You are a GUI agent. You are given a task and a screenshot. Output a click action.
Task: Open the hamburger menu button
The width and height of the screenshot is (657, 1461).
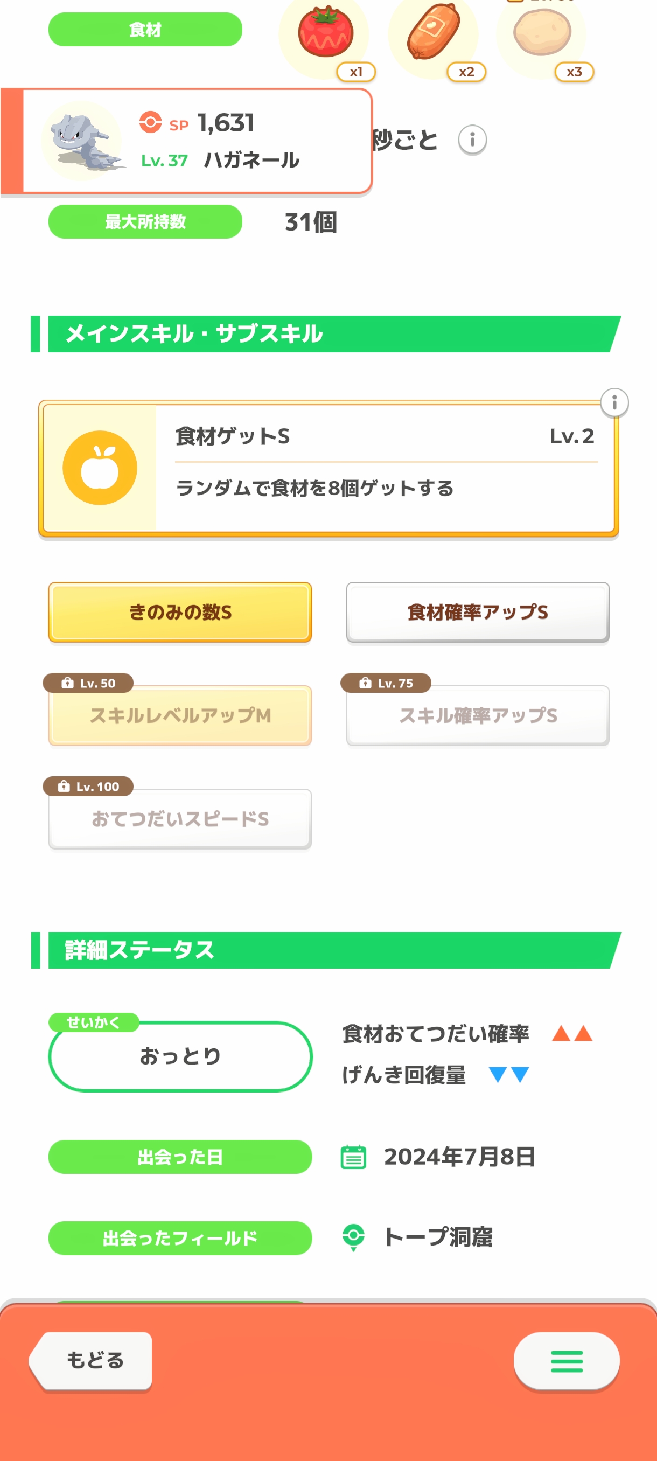coord(566,1361)
